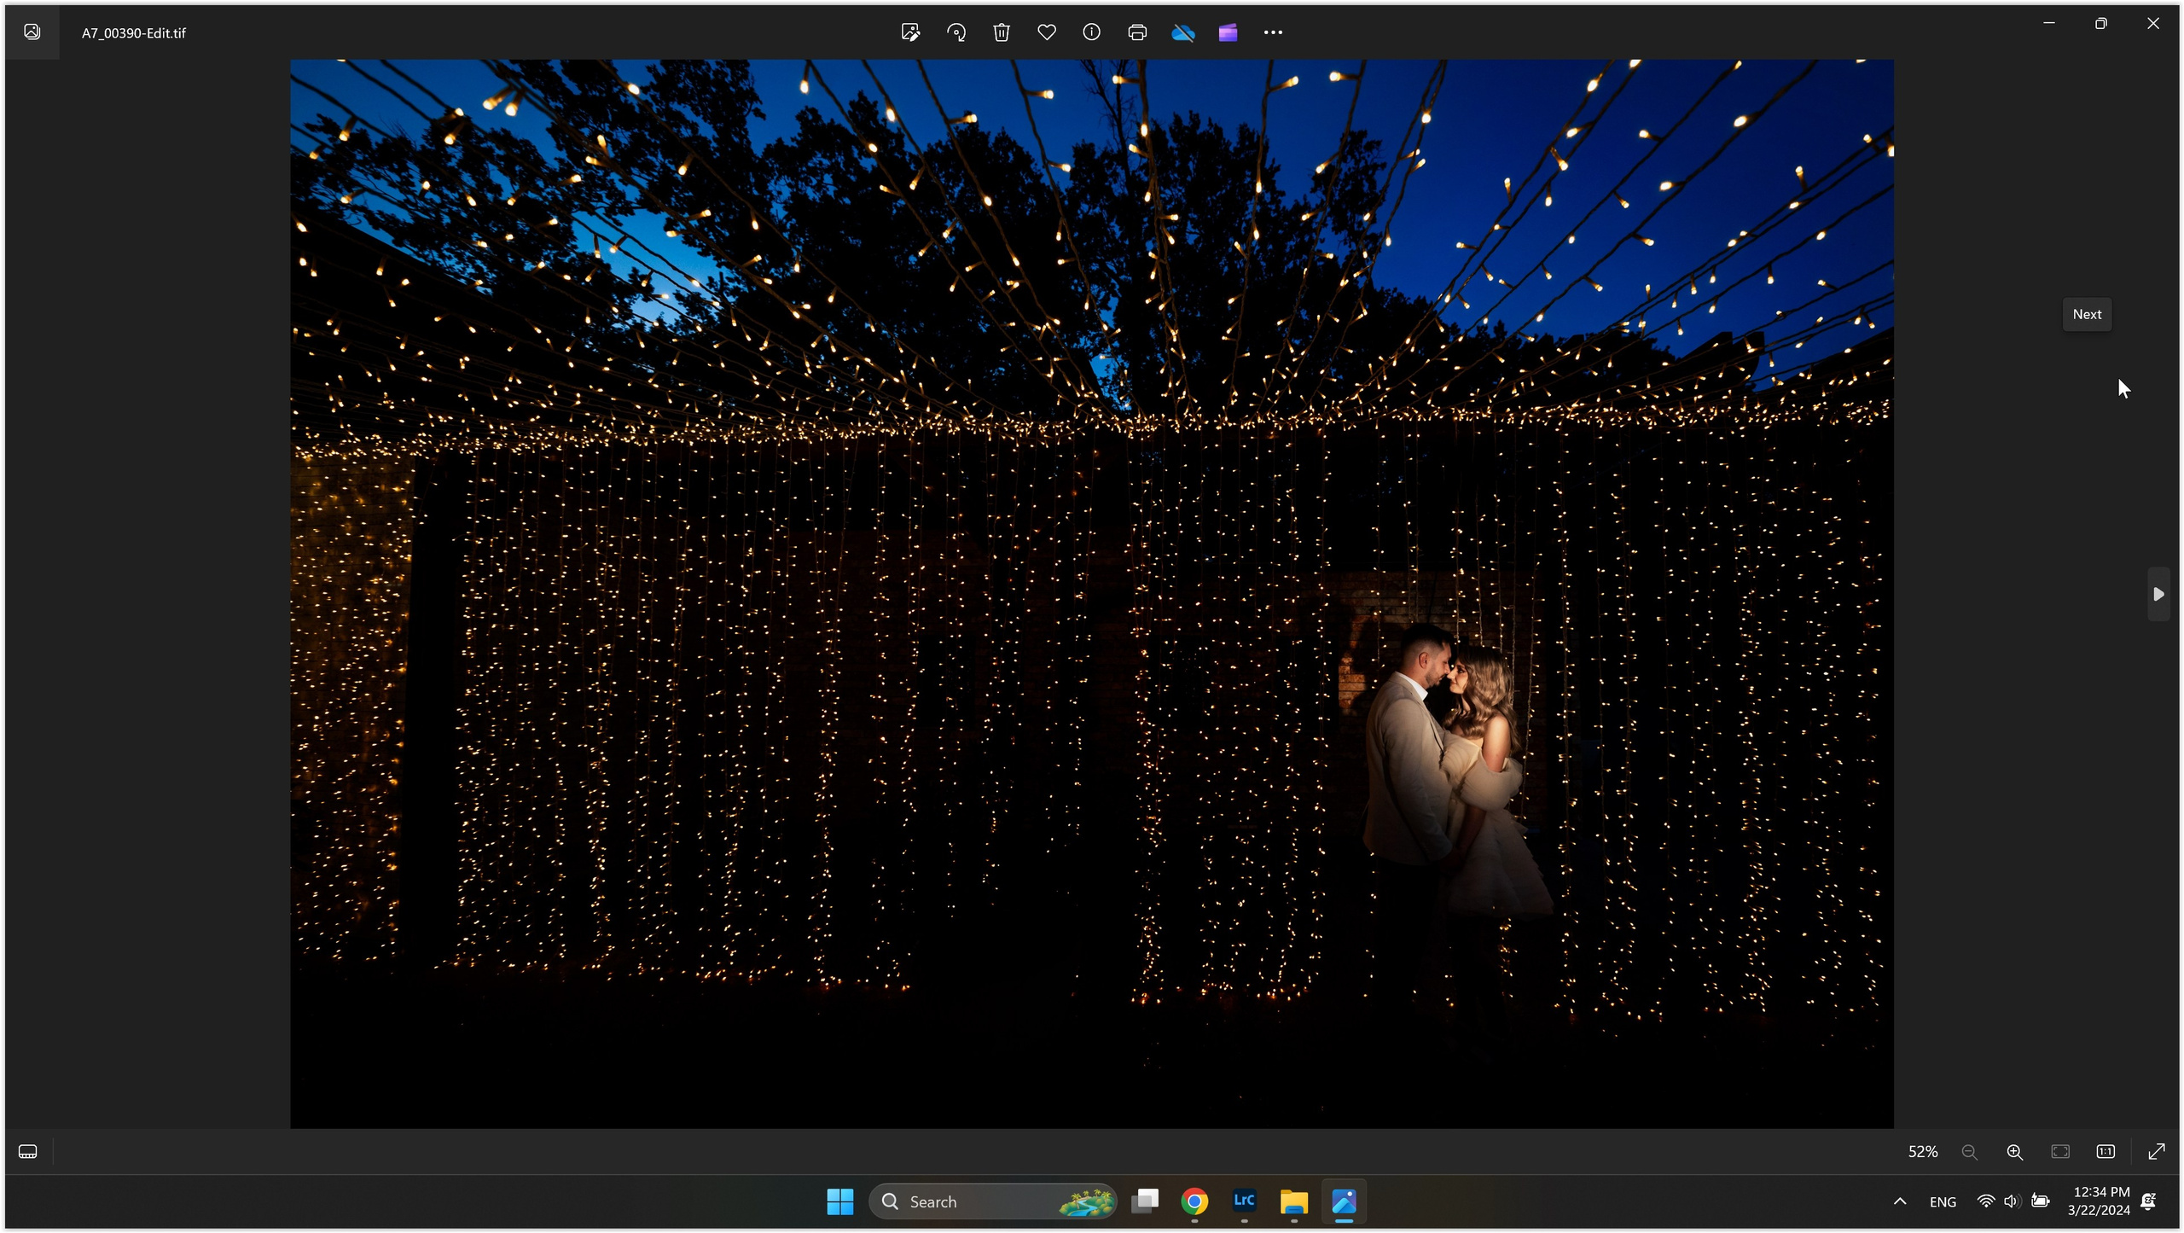Open the See more ellipsis menu
This screenshot has height=1233, width=2184.
[x=1273, y=32]
